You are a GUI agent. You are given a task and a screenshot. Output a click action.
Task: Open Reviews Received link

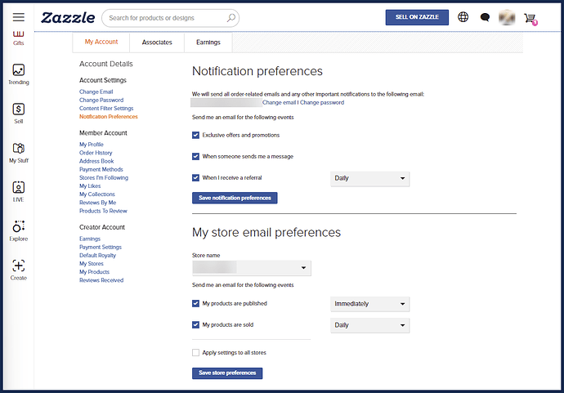[x=101, y=280]
